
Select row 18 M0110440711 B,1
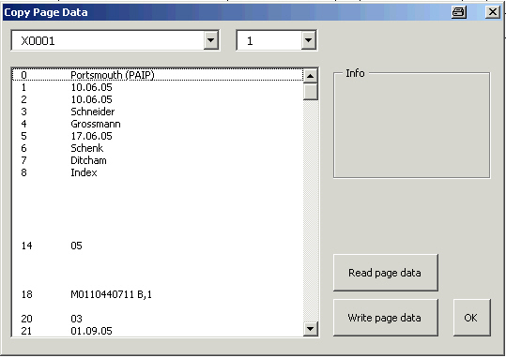(x=158, y=294)
